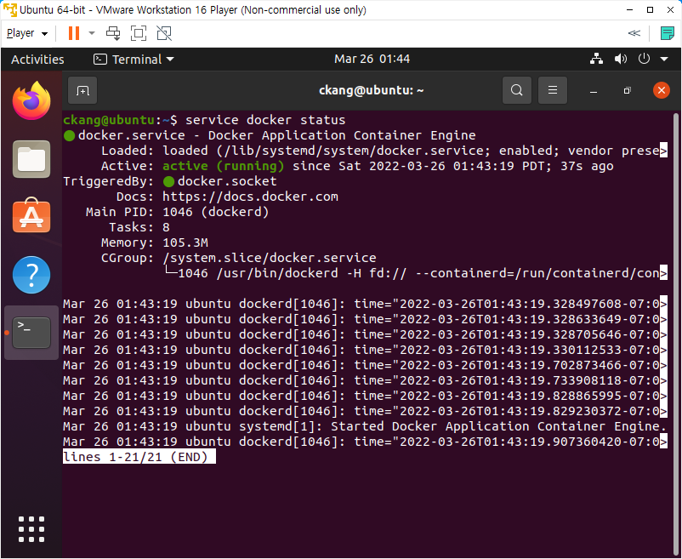Viewport: 682px width, 559px height.
Task: Maximize the VMware Player window
Action: (650, 9)
